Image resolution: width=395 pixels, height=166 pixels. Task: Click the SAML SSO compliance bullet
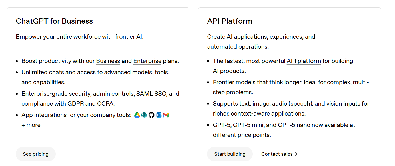point(100,98)
